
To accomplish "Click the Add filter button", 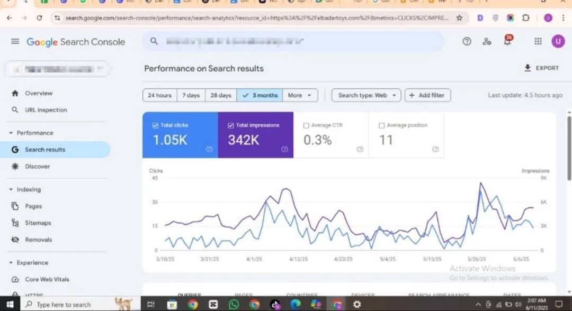I will pyautogui.click(x=427, y=95).
